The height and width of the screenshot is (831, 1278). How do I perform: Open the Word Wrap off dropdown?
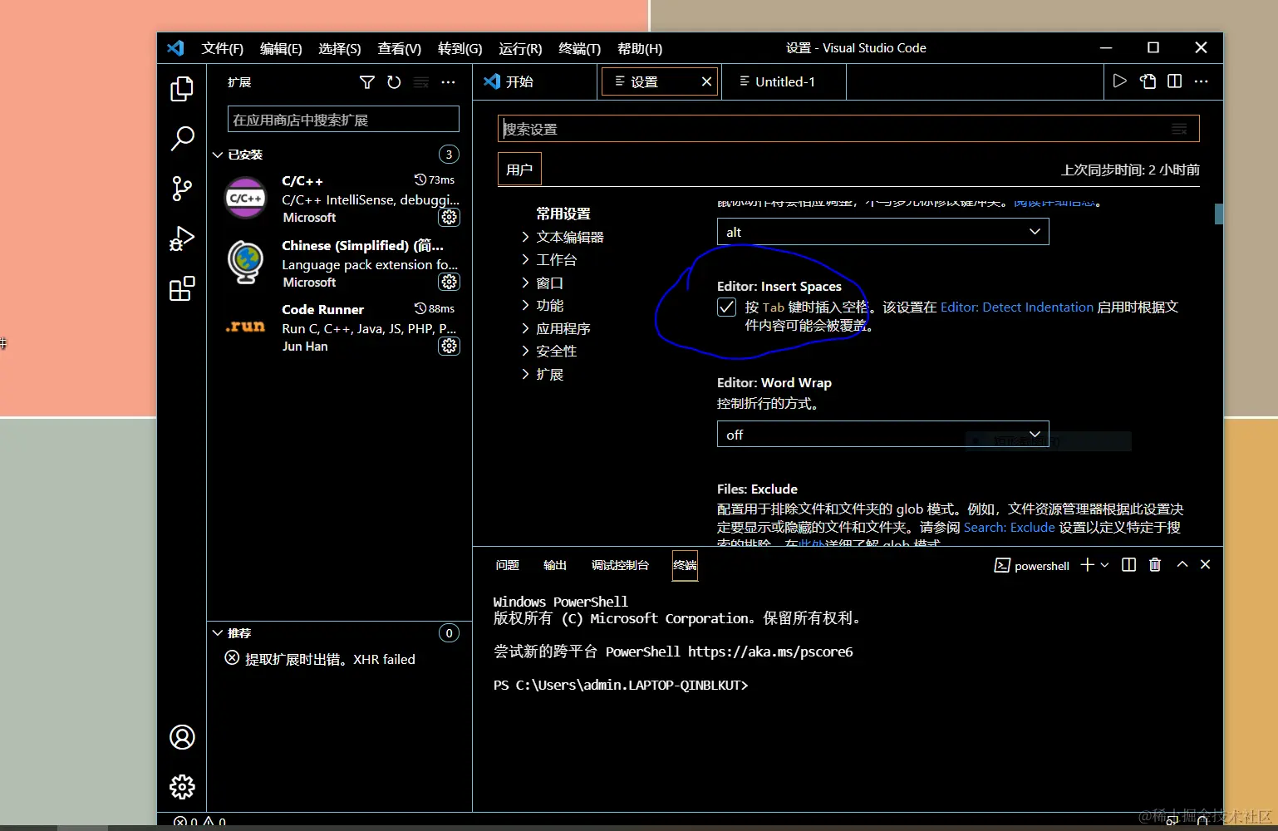pos(882,435)
